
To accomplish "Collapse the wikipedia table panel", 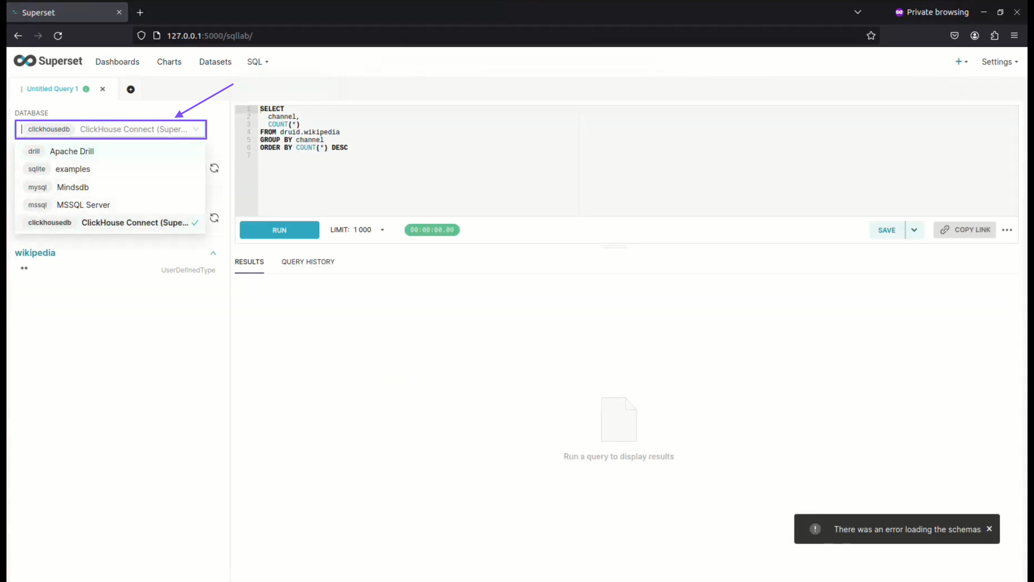I will coord(213,253).
